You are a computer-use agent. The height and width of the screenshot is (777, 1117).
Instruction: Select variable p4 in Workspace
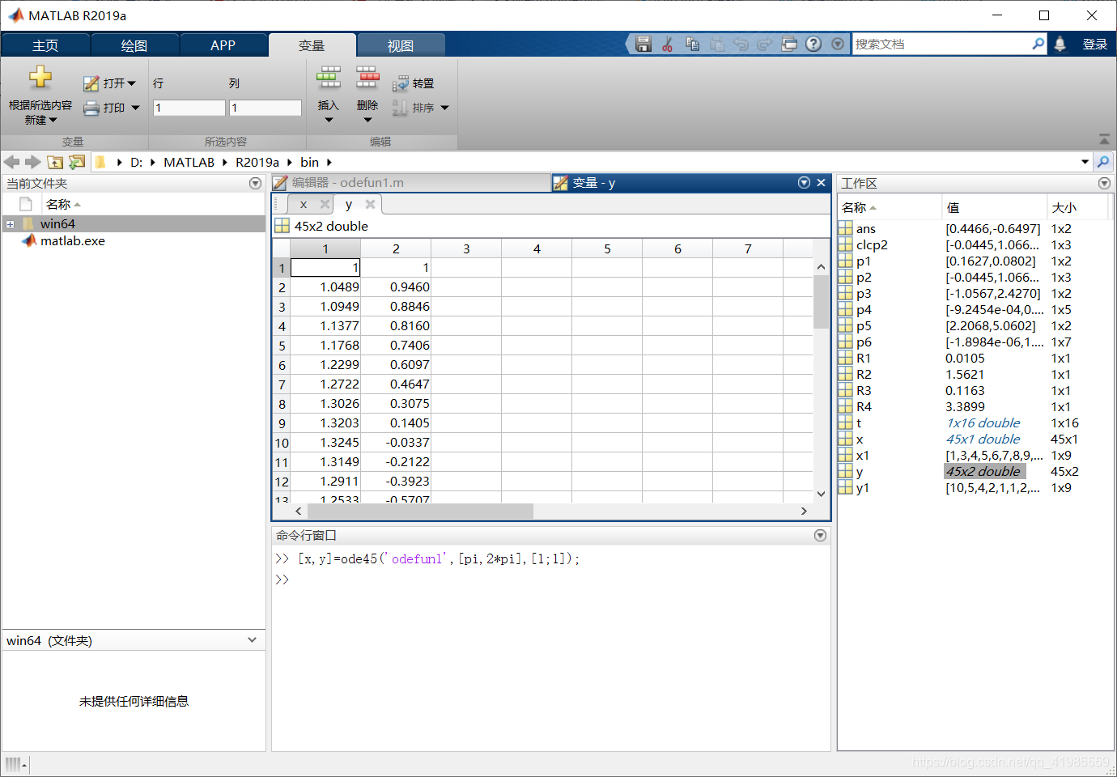pos(864,310)
